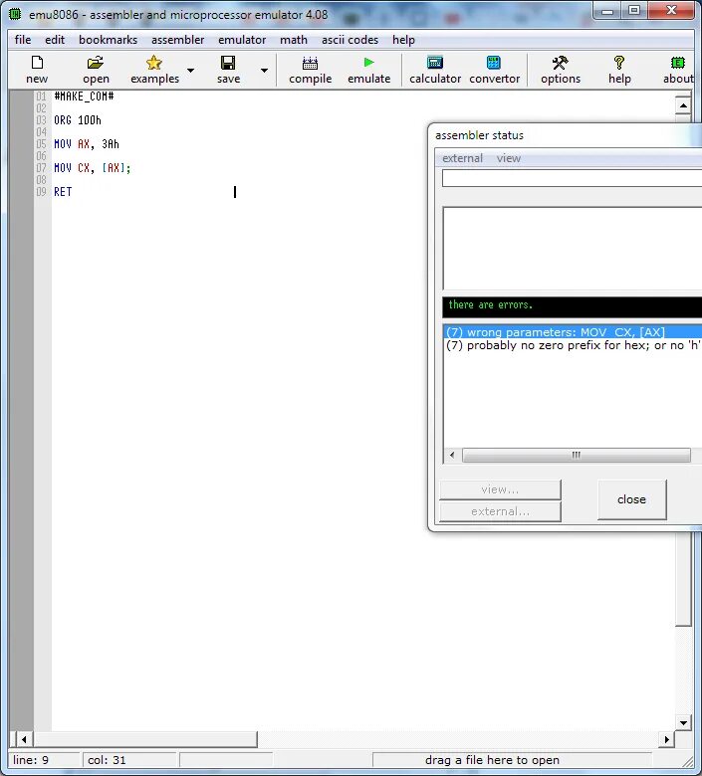Open the edit menu

pos(55,40)
